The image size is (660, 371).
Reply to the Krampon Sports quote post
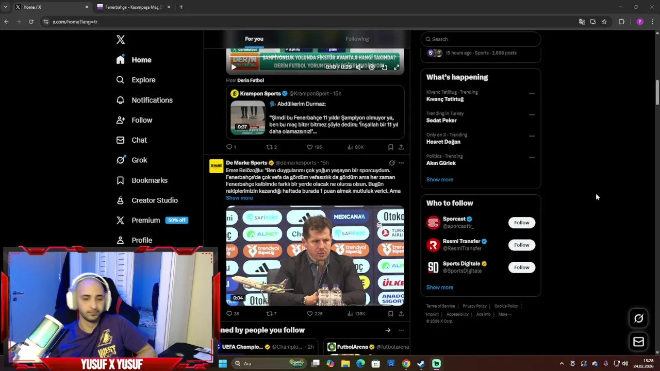coord(231,147)
